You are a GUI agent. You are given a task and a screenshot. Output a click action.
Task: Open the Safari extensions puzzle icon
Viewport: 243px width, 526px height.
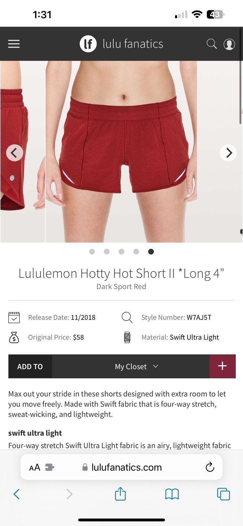pos(50,467)
